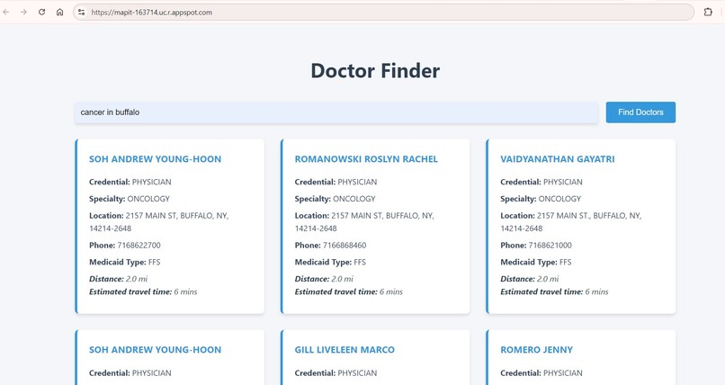The height and width of the screenshot is (385, 725).
Task: Open the browser extensions icon
Action: point(708,12)
